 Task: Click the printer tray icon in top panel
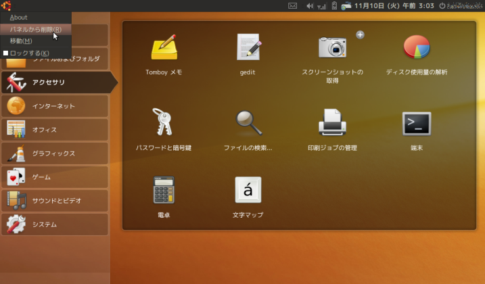[x=346, y=6]
